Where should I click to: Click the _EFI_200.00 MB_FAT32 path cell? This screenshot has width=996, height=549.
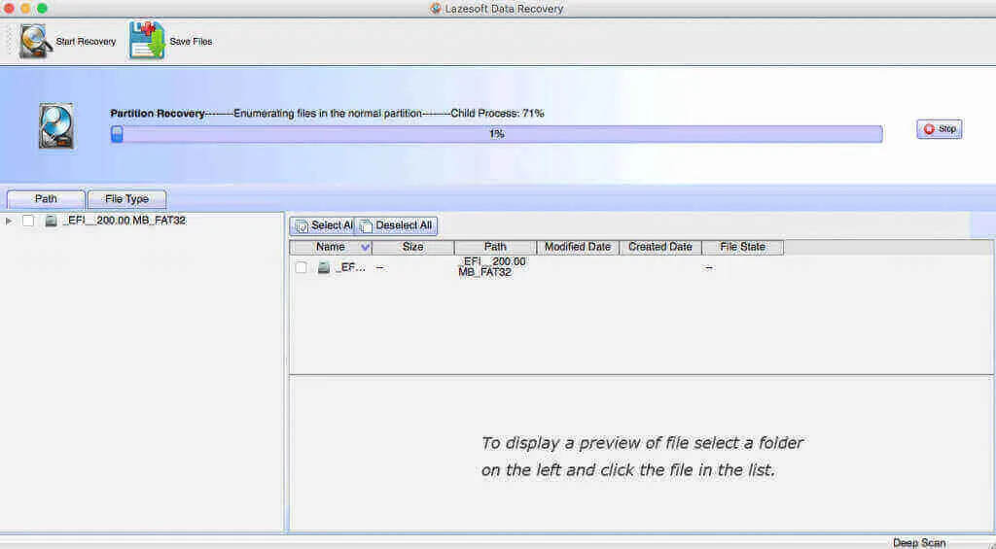click(x=491, y=266)
